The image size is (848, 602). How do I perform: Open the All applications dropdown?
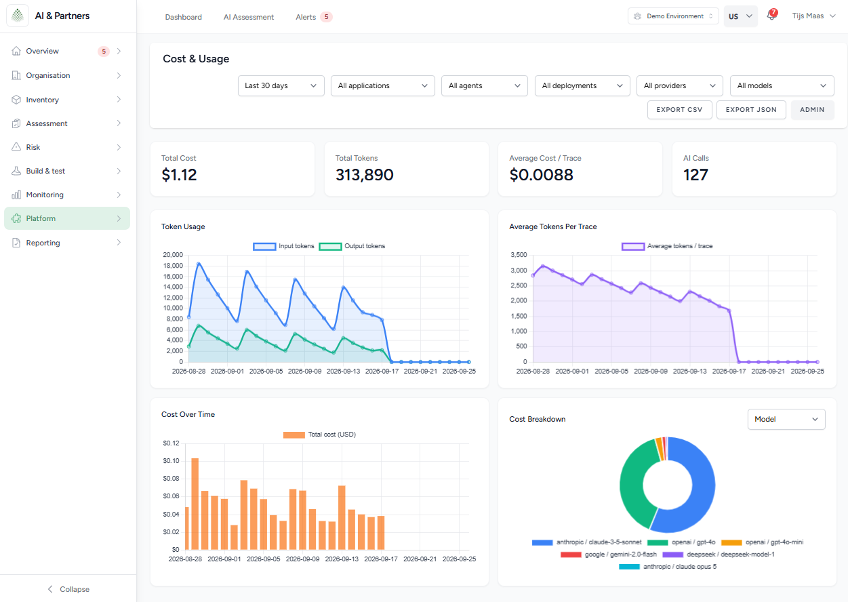pyautogui.click(x=383, y=86)
